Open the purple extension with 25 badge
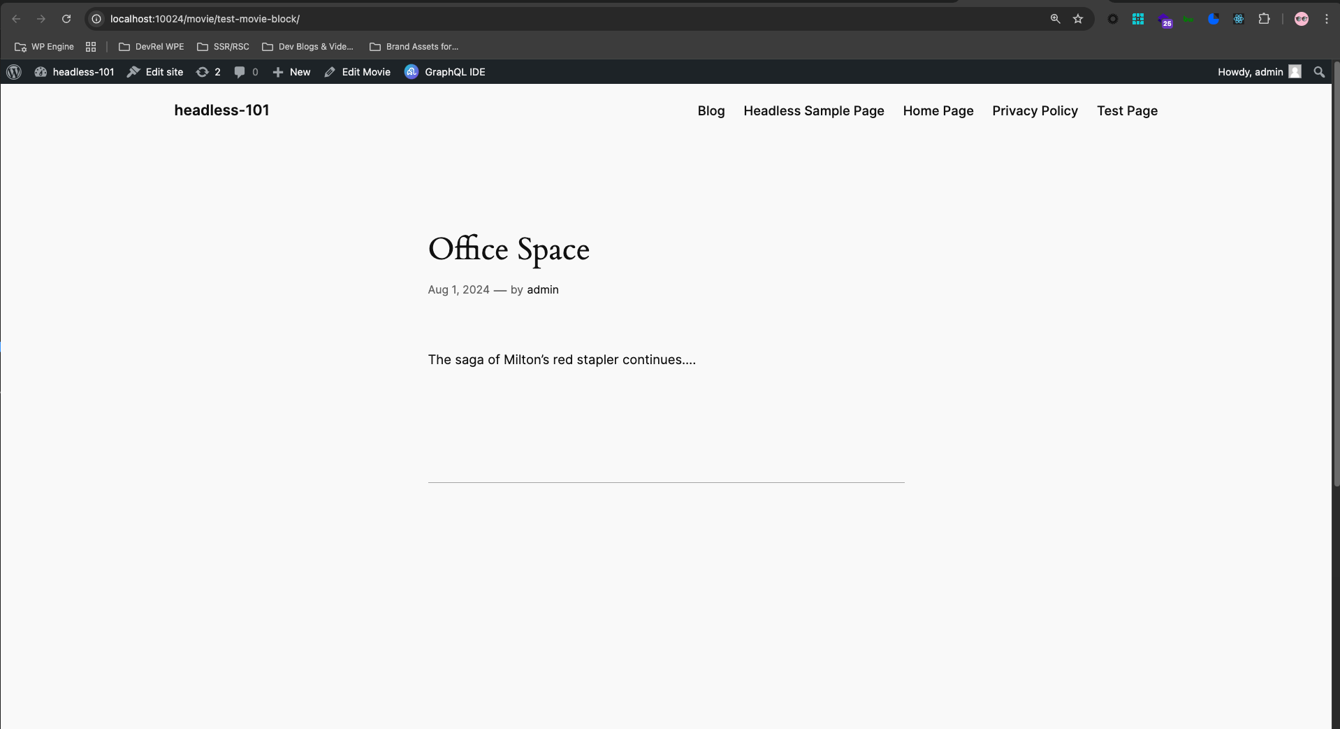Image resolution: width=1340 pixels, height=729 pixels. coord(1164,20)
